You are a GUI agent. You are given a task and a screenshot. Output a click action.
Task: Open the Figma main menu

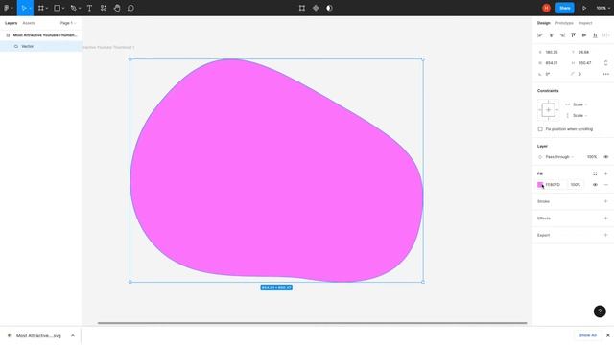click(7, 8)
